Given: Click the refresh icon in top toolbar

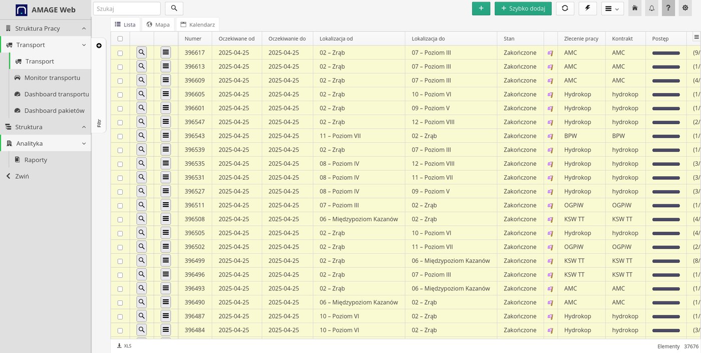Looking at the screenshot, I should coord(565,9).
